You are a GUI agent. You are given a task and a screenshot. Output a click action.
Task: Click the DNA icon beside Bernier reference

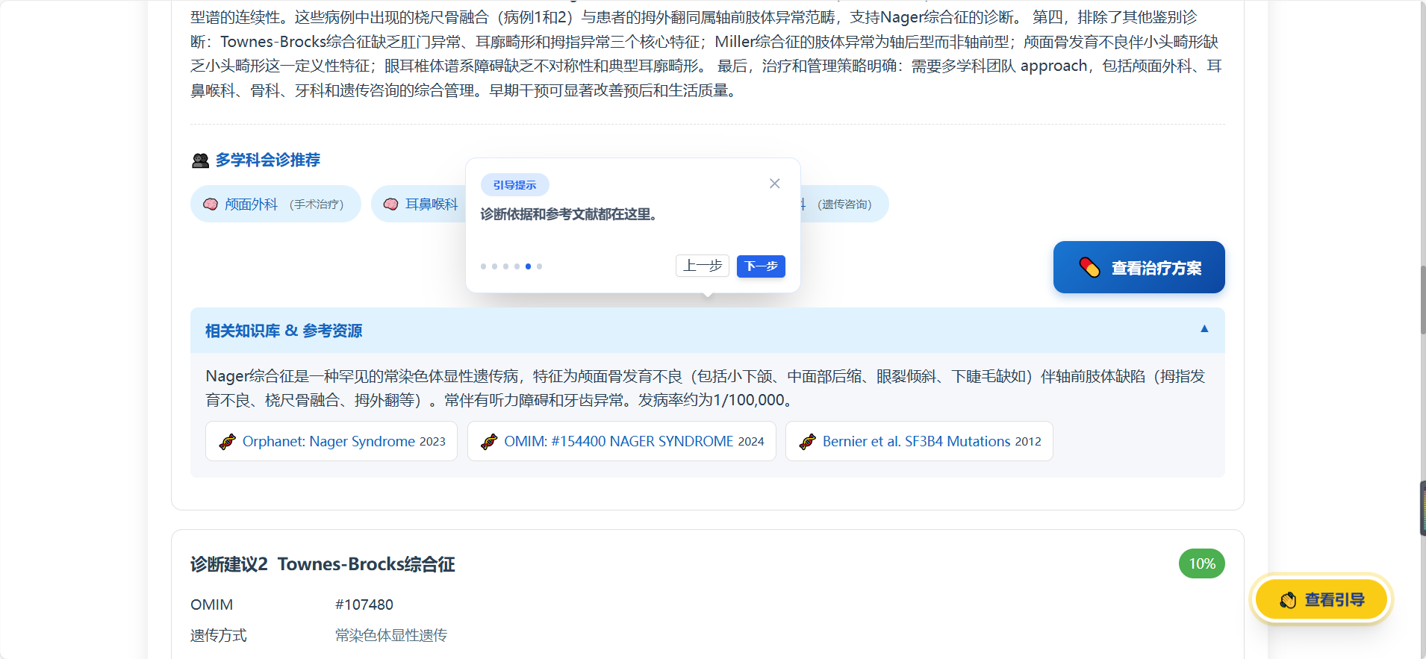[x=807, y=442]
